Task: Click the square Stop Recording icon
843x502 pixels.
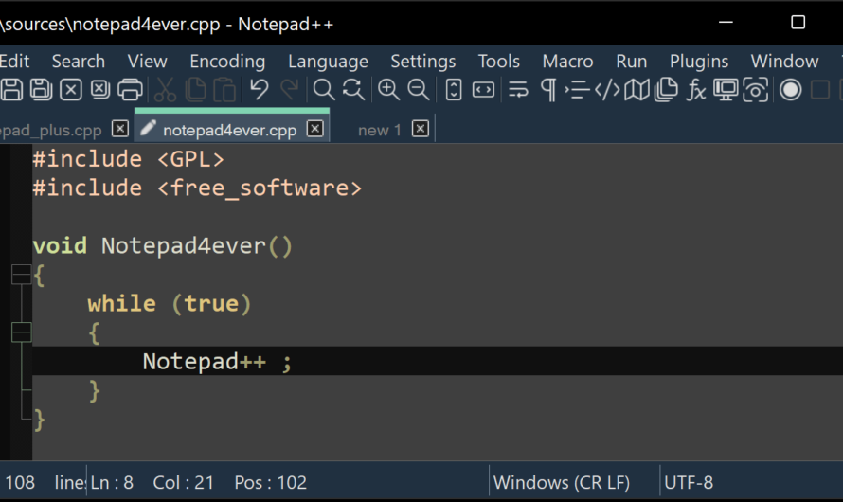Action: 820,90
